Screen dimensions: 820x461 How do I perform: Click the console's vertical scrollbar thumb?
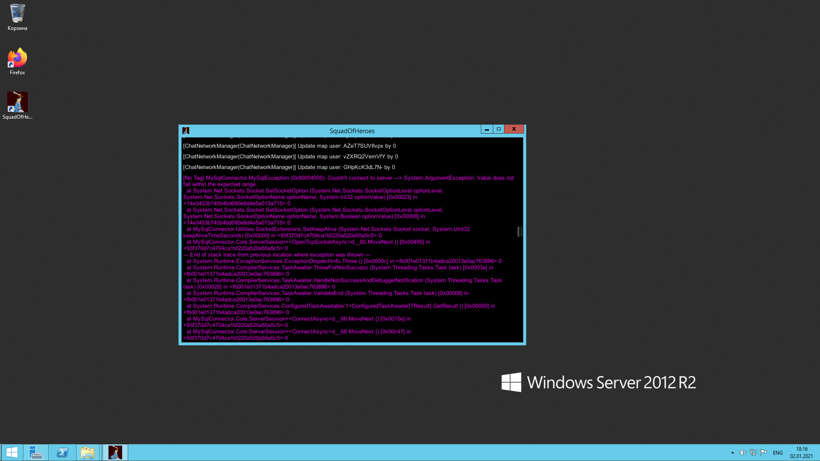point(520,231)
